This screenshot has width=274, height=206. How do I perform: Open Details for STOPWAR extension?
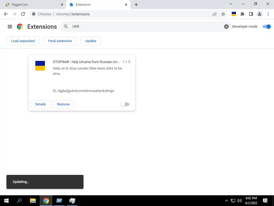click(40, 104)
